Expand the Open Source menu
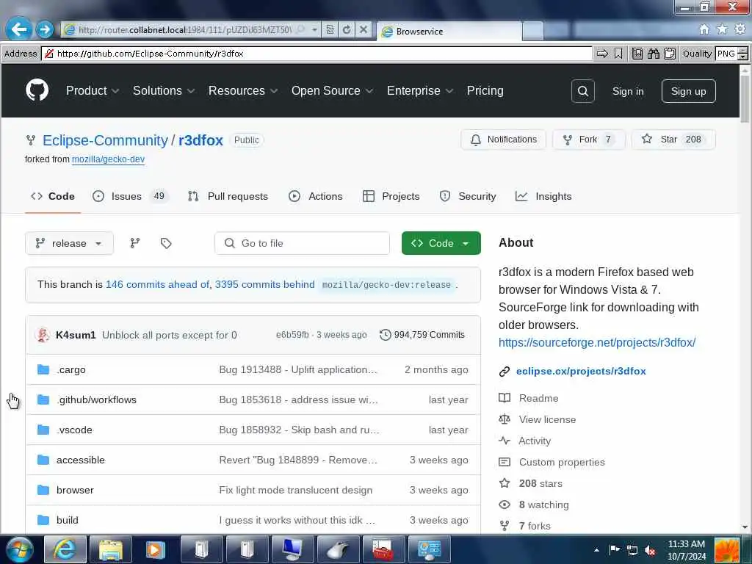This screenshot has width=752, height=564. pos(332,90)
